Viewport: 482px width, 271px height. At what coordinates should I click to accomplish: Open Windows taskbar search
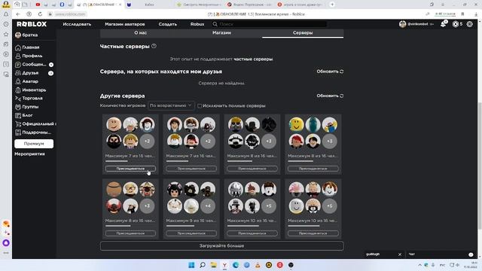(x=203, y=265)
